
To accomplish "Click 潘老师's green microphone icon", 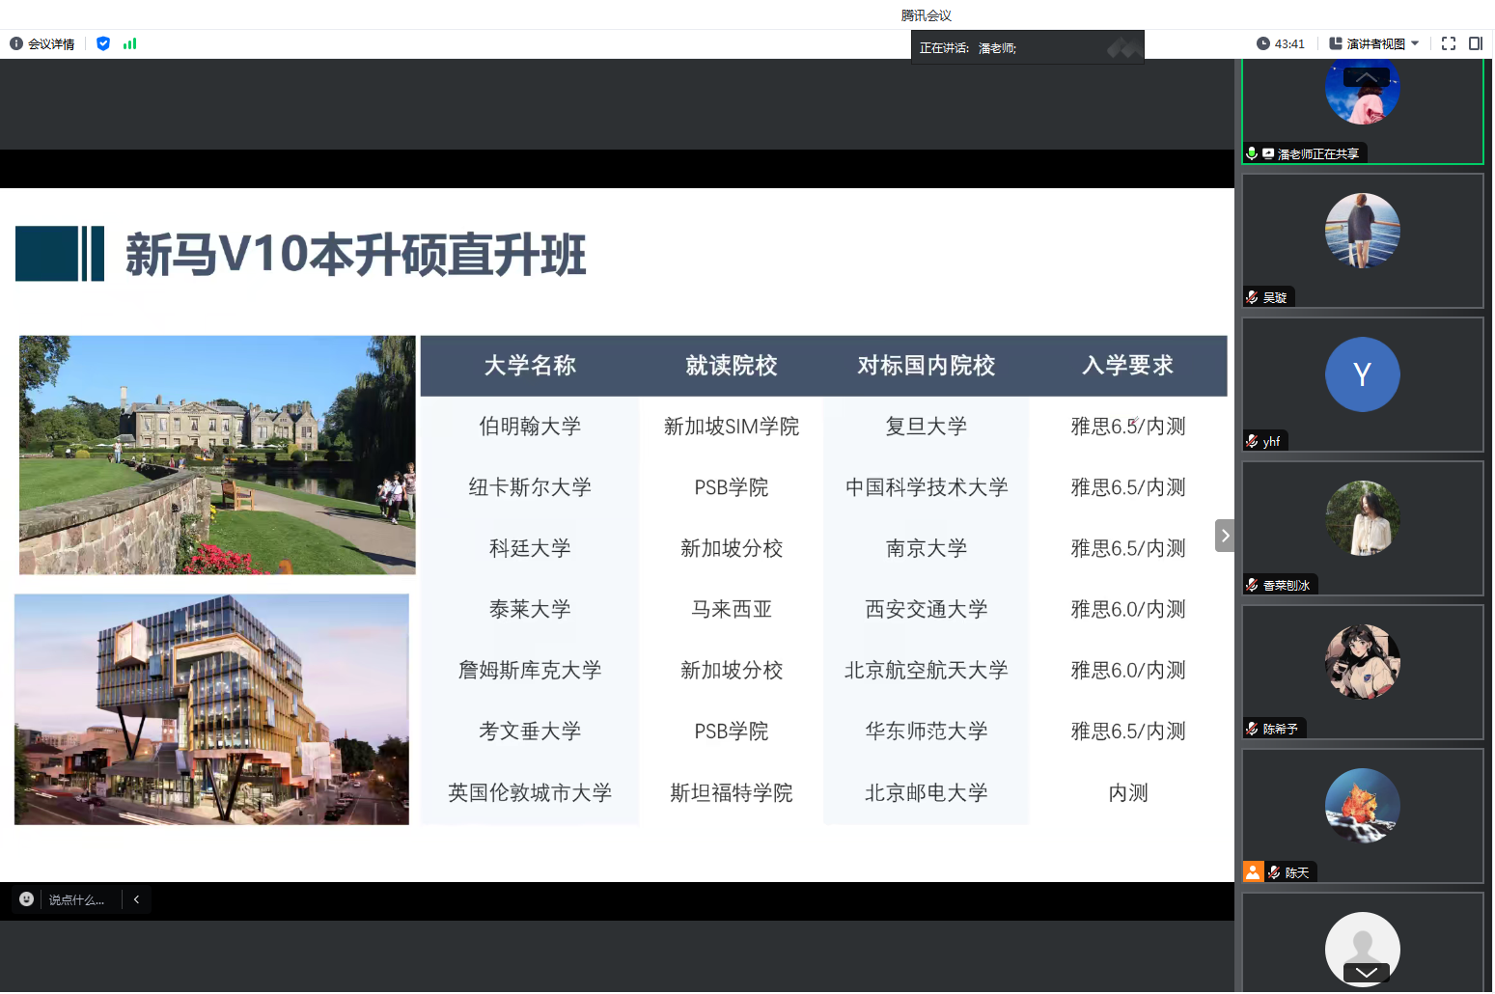I will click(x=1252, y=153).
